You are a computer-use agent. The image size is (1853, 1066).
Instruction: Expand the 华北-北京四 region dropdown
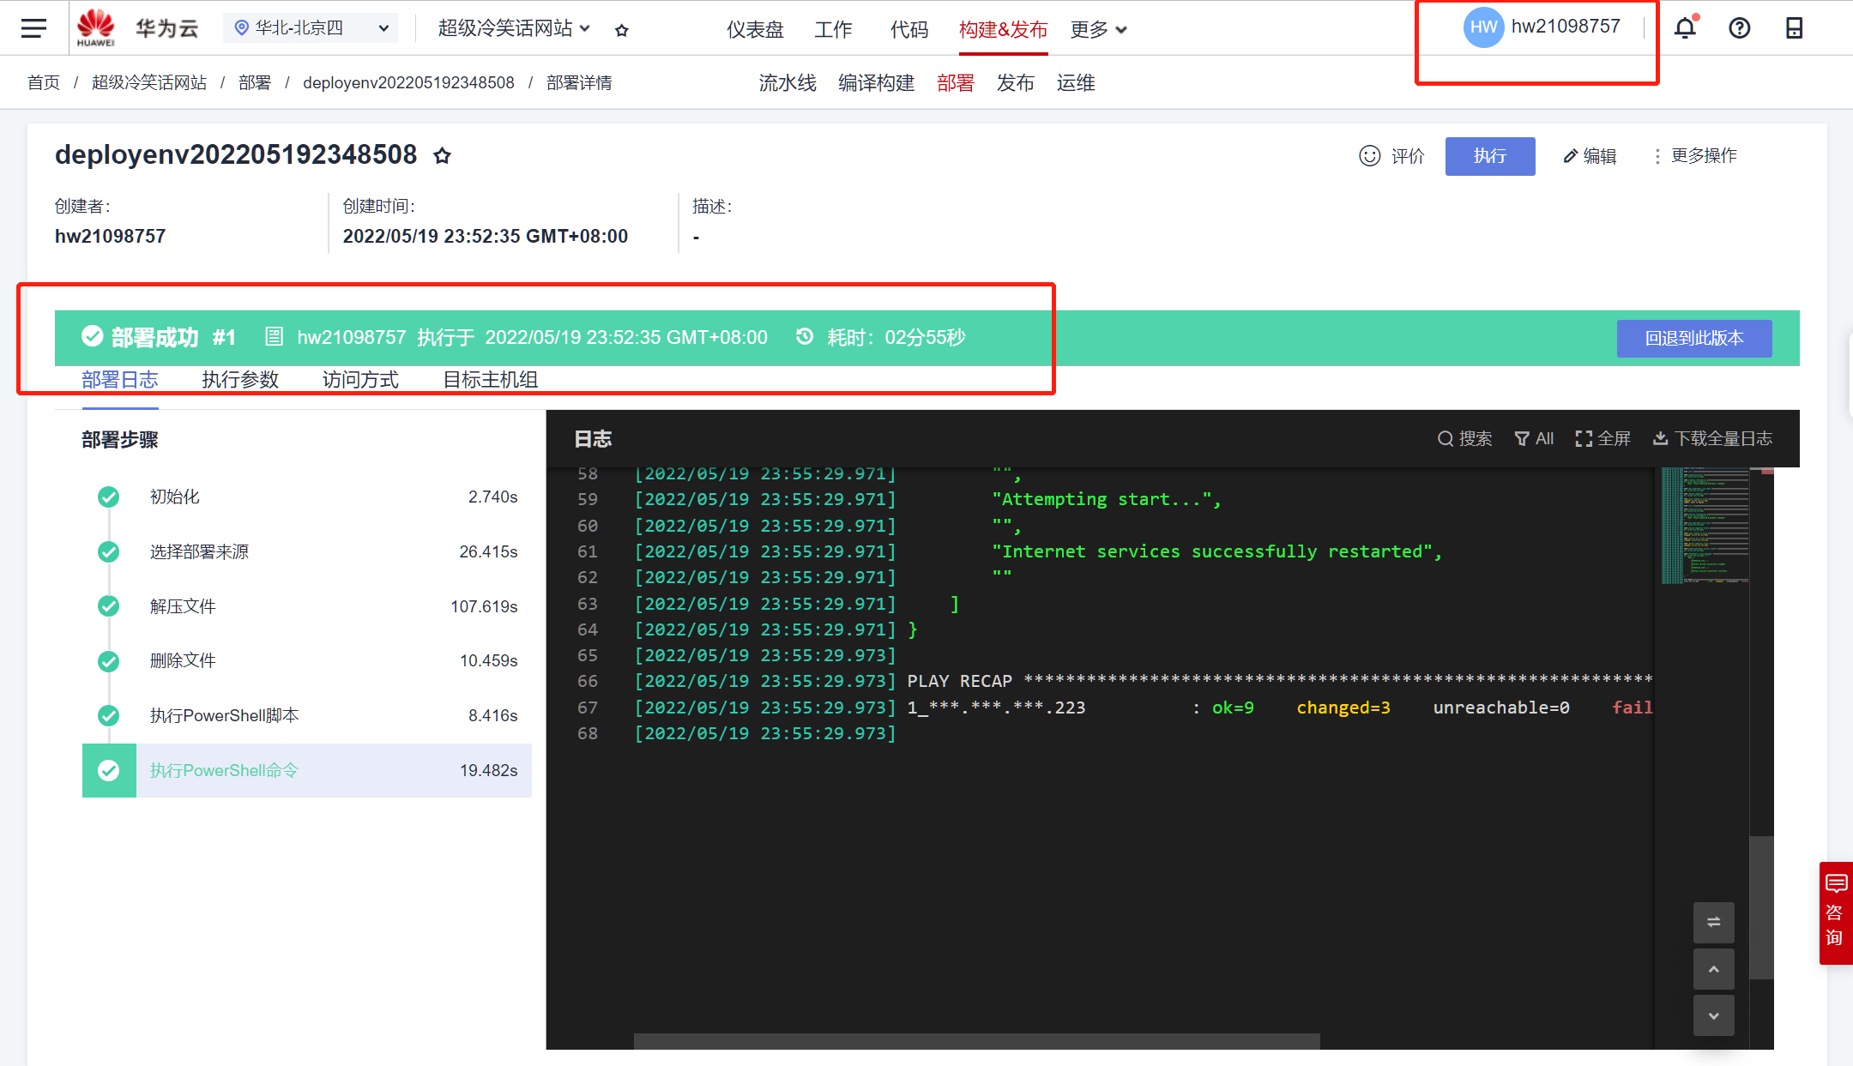pos(383,28)
